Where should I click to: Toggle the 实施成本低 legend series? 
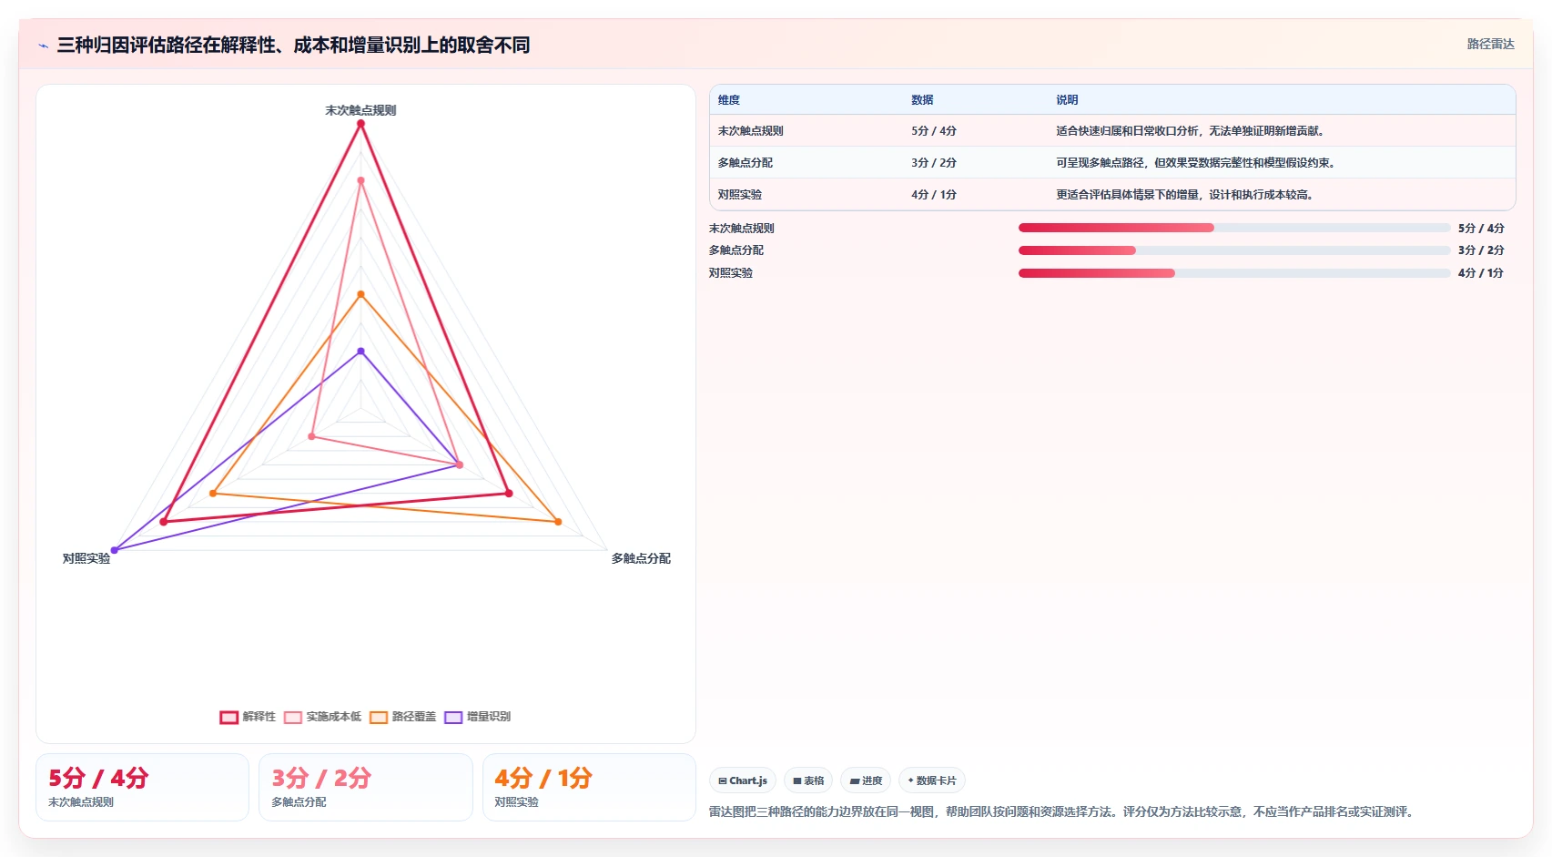[322, 717]
